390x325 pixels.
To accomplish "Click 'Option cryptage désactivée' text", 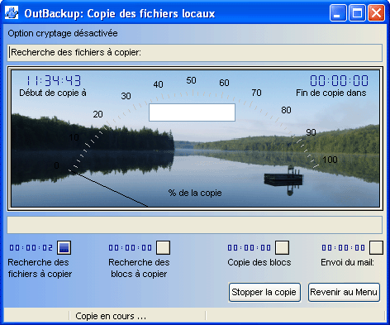I will coord(63,33).
